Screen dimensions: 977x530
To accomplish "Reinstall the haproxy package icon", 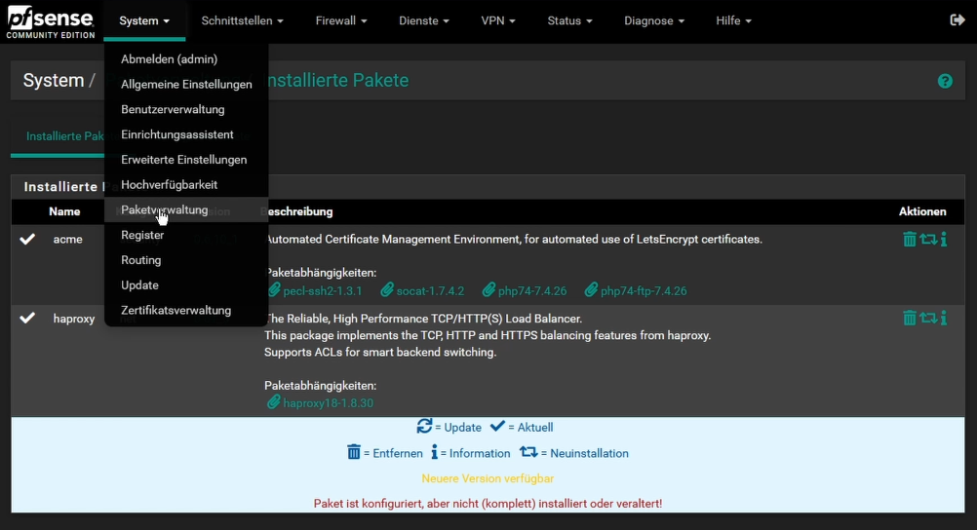I will pos(928,319).
